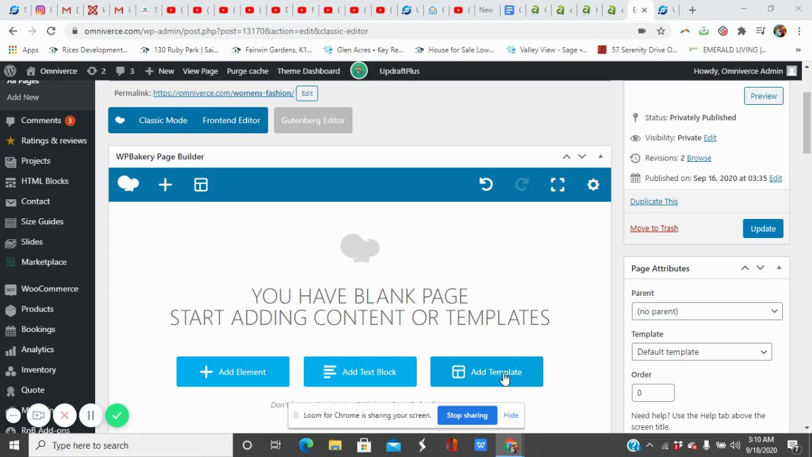Click the Add Template button
Screen dimensions: 812x457
tap(487, 372)
